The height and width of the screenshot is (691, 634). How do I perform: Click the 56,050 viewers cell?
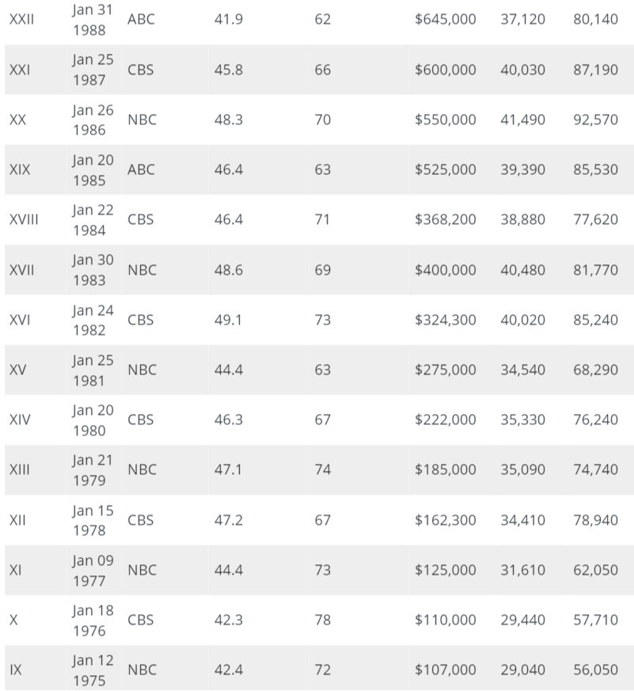pos(595,670)
